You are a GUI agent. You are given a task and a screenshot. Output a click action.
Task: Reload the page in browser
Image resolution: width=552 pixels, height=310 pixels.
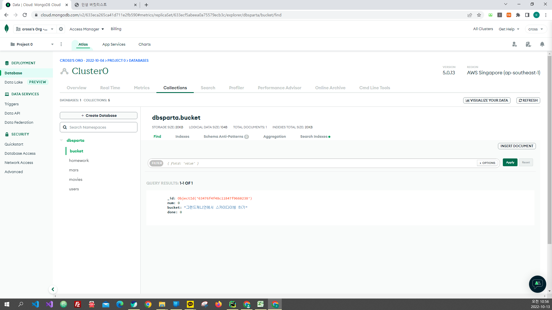(25, 15)
